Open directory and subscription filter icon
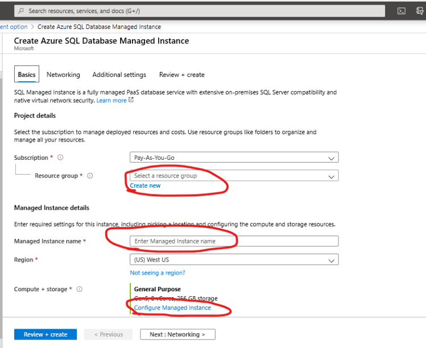This screenshot has width=426, height=348. pyautogui.click(x=420, y=11)
